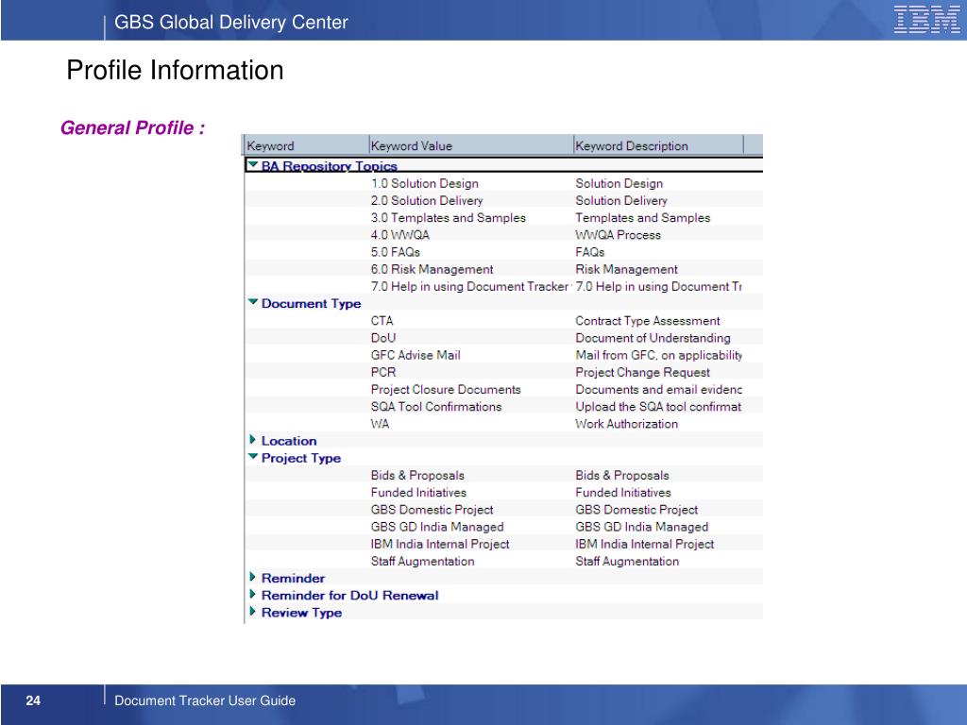The height and width of the screenshot is (725, 967).
Task: Click the Risk Management description cell
Action: tap(627, 269)
